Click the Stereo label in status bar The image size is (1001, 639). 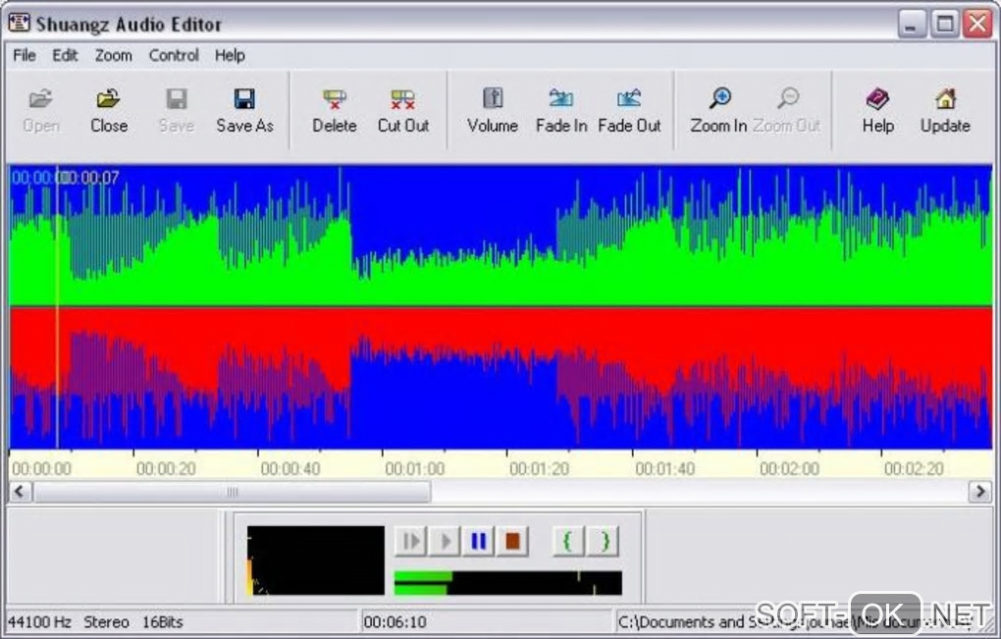click(x=107, y=621)
